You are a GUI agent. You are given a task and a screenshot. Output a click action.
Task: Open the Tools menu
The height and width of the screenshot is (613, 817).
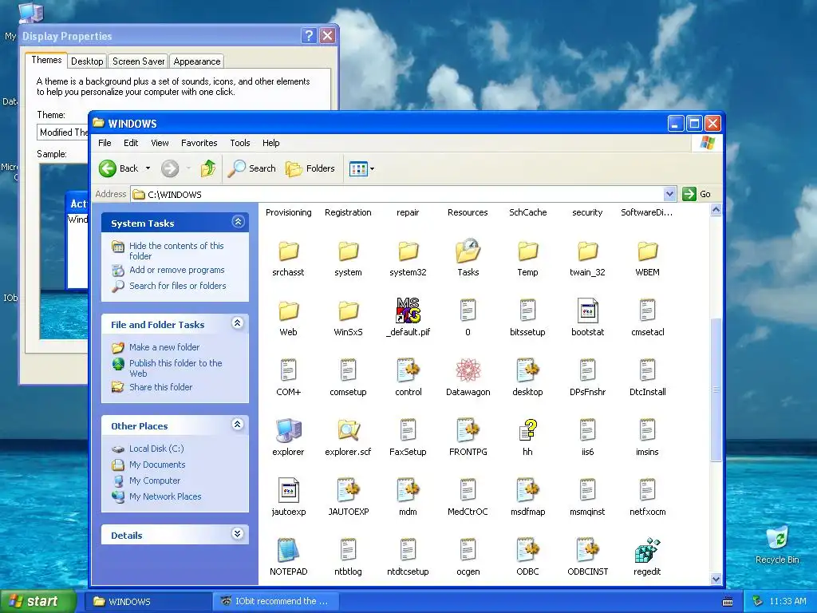tap(240, 143)
